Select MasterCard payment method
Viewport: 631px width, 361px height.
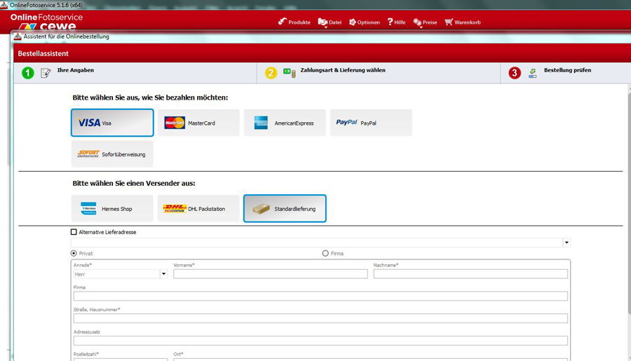click(x=198, y=123)
